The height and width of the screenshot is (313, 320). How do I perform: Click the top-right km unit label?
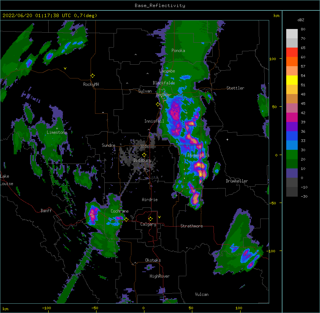[277, 16]
